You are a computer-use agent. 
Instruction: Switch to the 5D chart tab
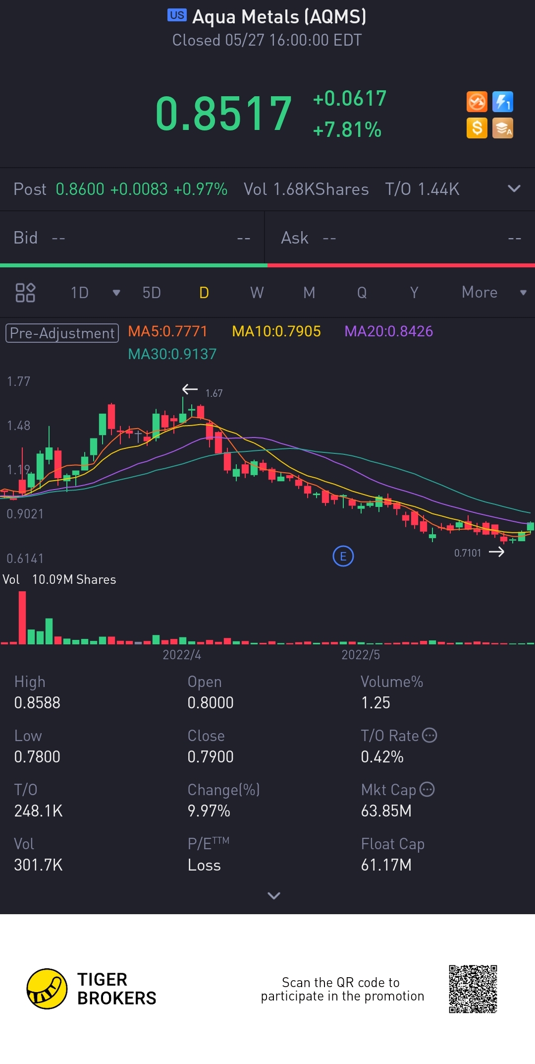pyautogui.click(x=152, y=293)
